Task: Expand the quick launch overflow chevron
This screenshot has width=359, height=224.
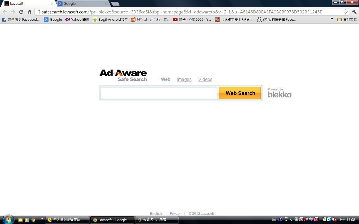Action: pos(42,218)
